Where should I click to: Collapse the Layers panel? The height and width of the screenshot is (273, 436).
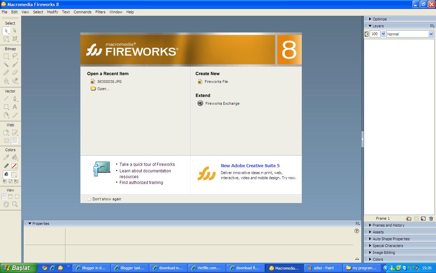click(x=370, y=26)
